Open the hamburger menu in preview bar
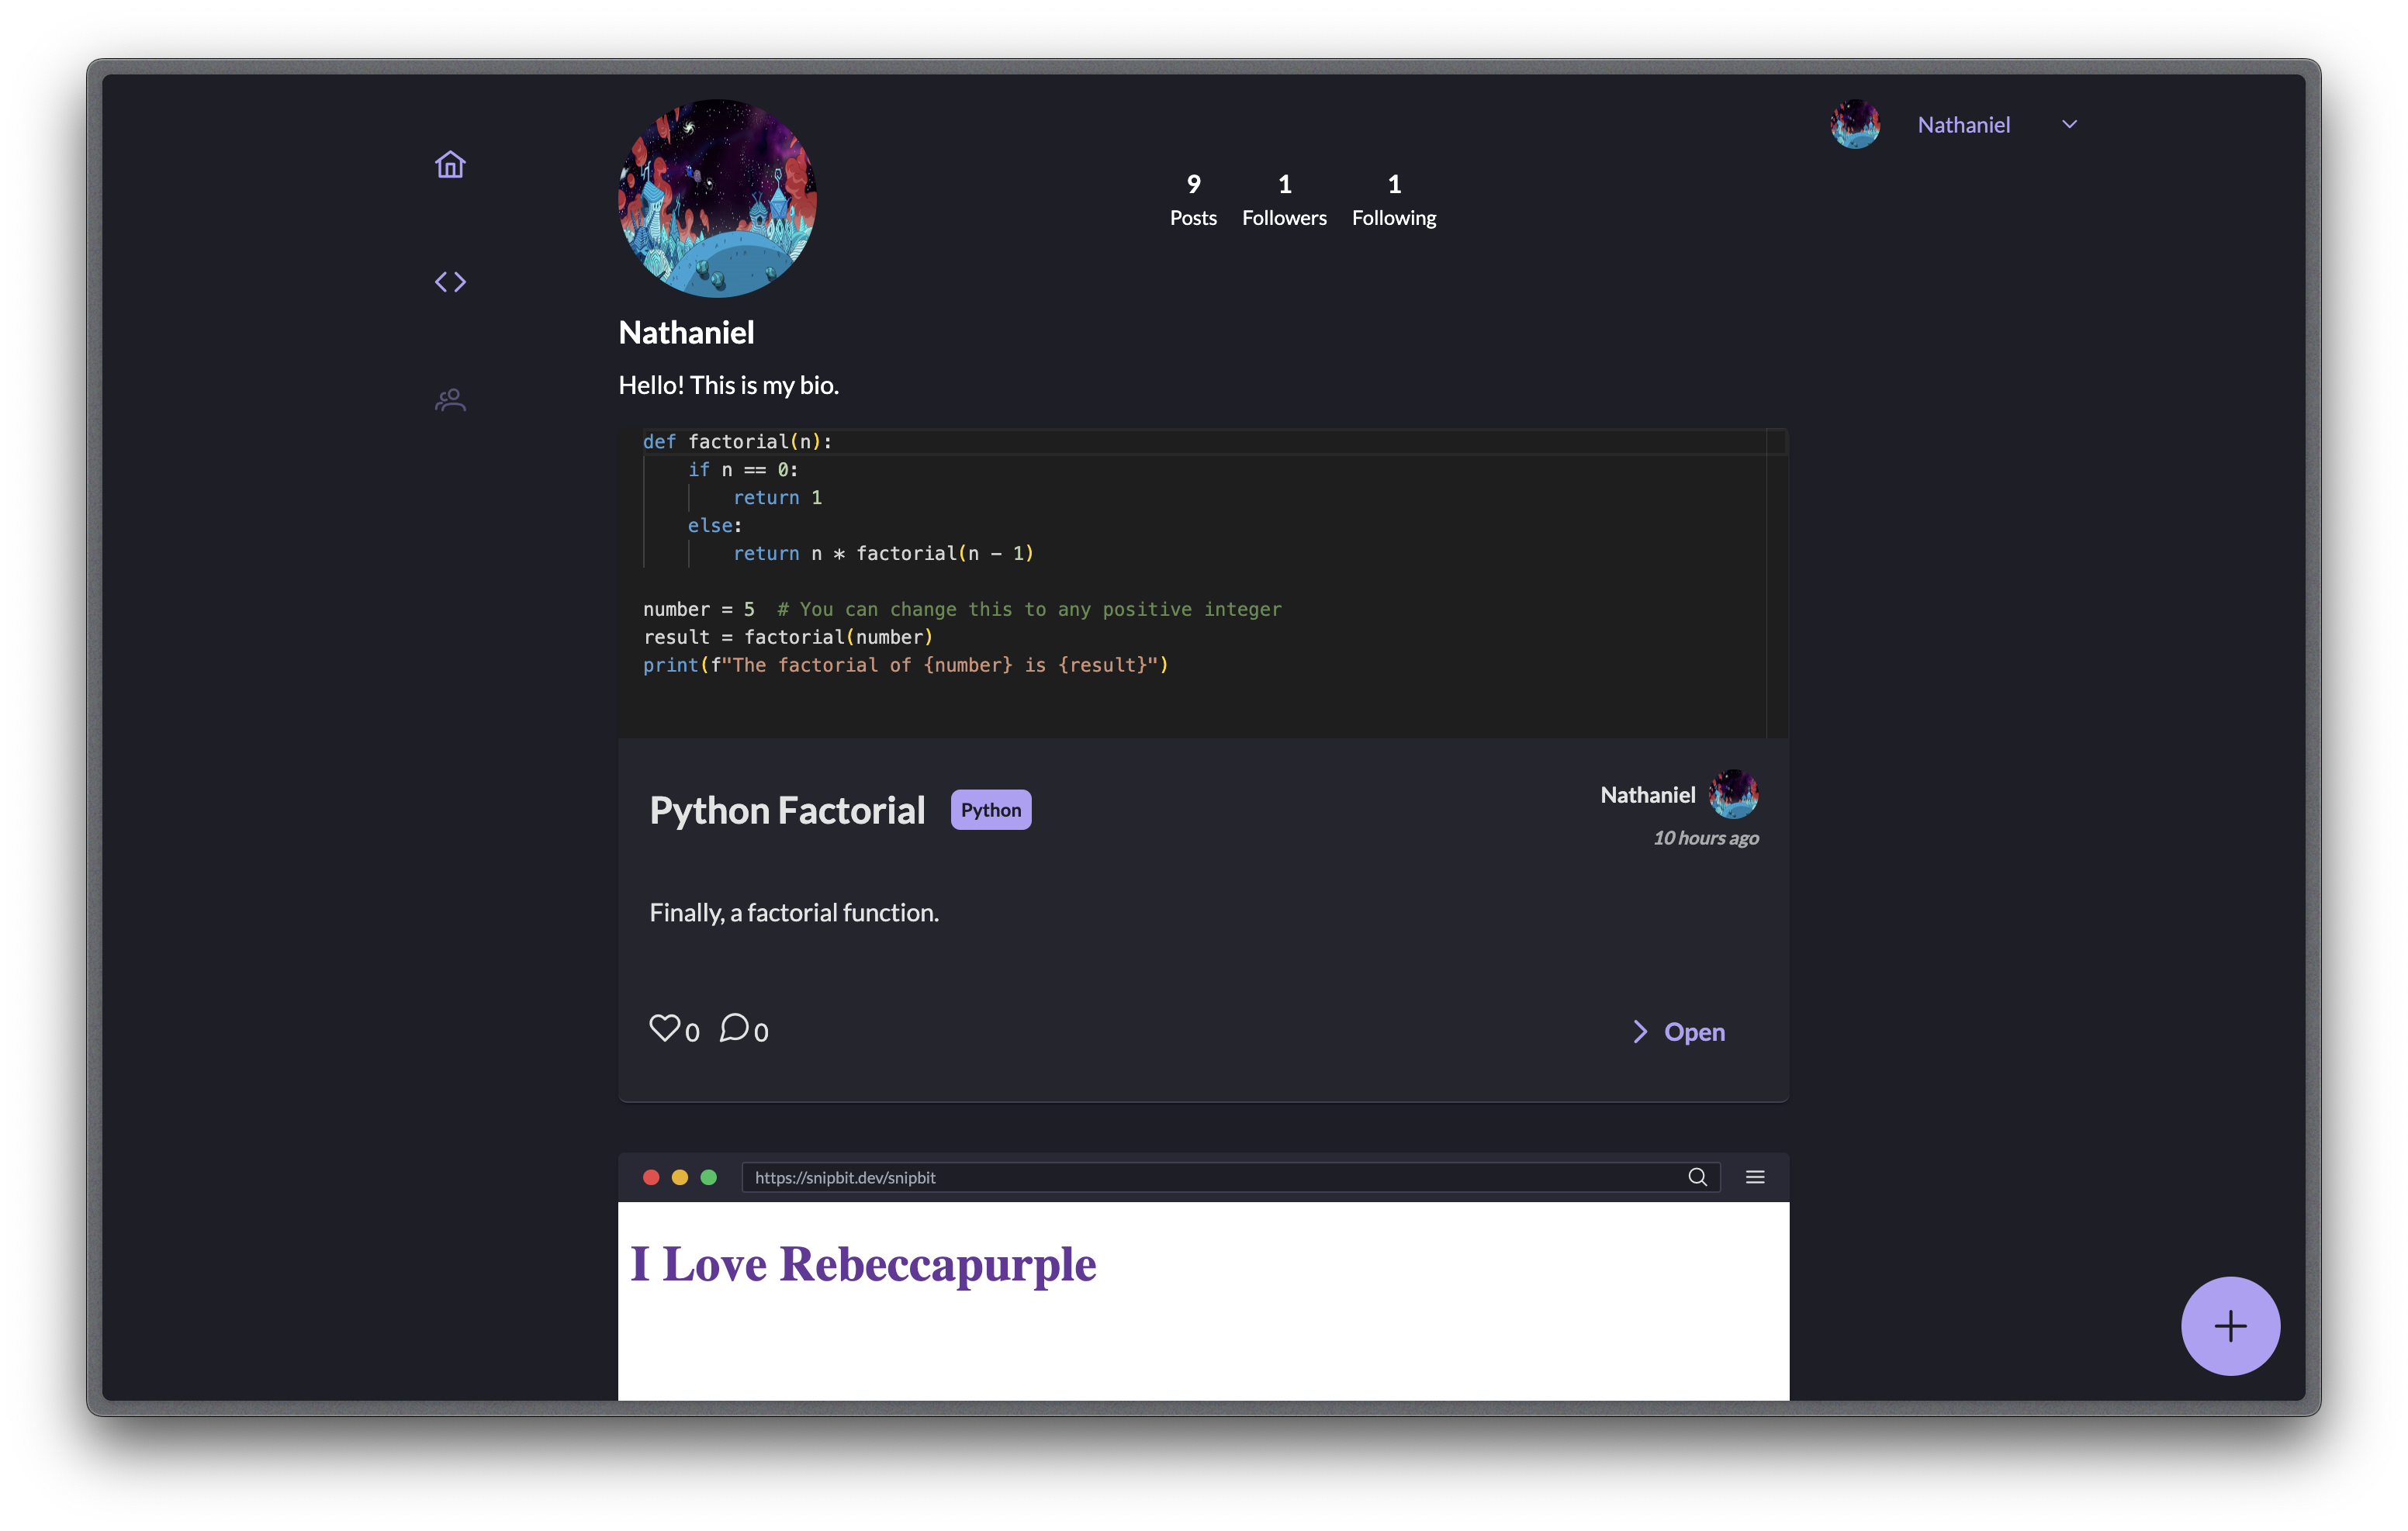The image size is (2408, 1531). (1755, 1177)
